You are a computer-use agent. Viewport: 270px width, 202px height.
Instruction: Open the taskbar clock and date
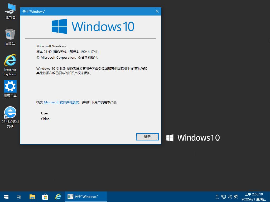254,197
